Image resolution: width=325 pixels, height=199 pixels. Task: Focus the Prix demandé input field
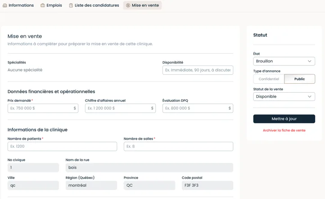pos(43,108)
